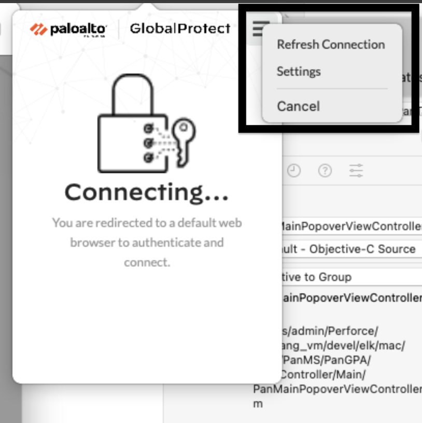Select Cancel in the GlobalProtect menu

(299, 106)
